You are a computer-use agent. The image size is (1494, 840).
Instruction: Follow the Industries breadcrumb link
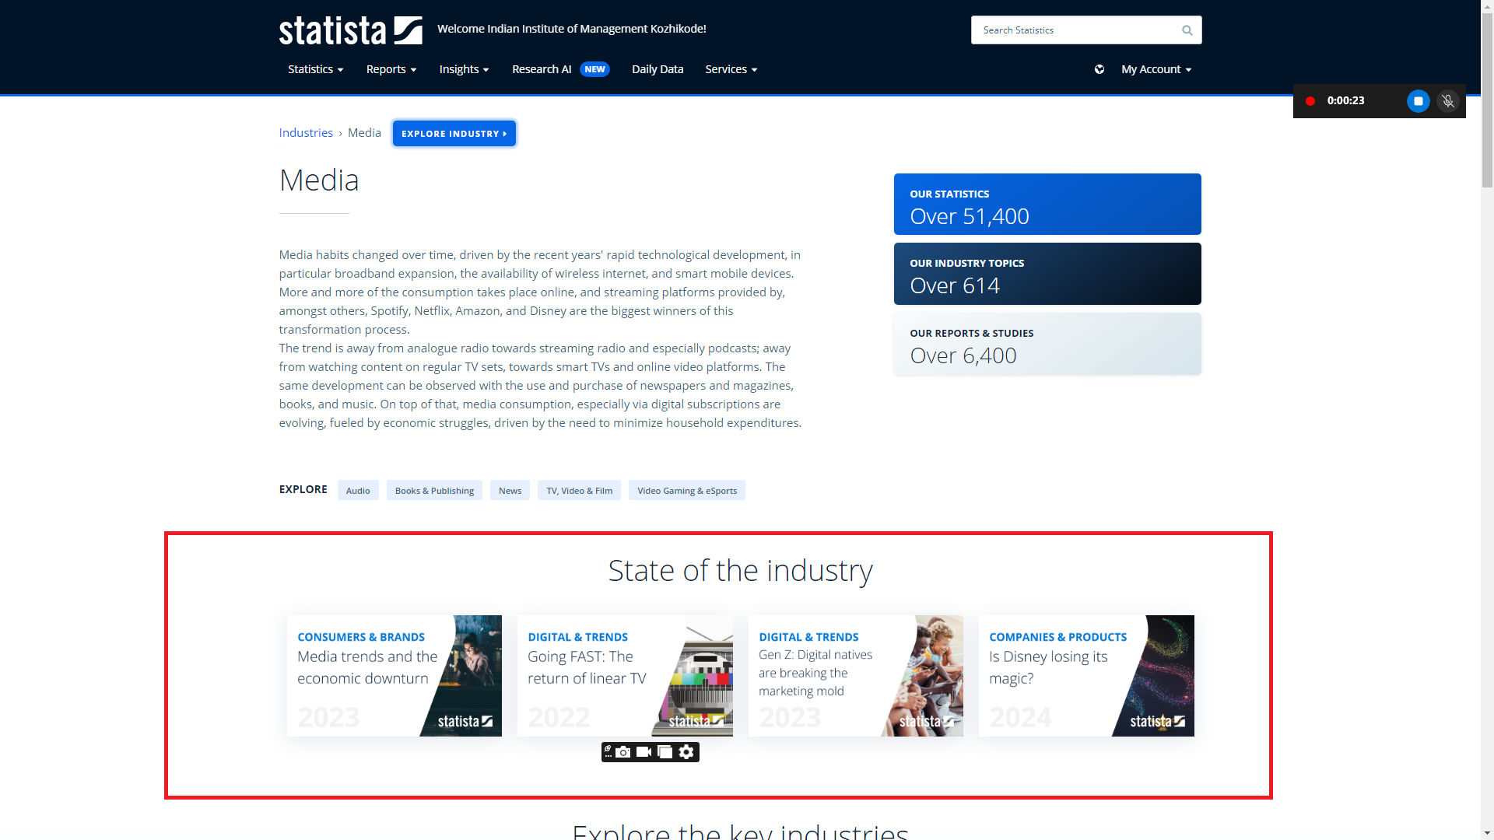click(x=306, y=133)
